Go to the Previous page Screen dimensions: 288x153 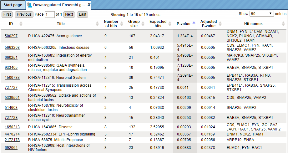click(x=24, y=14)
